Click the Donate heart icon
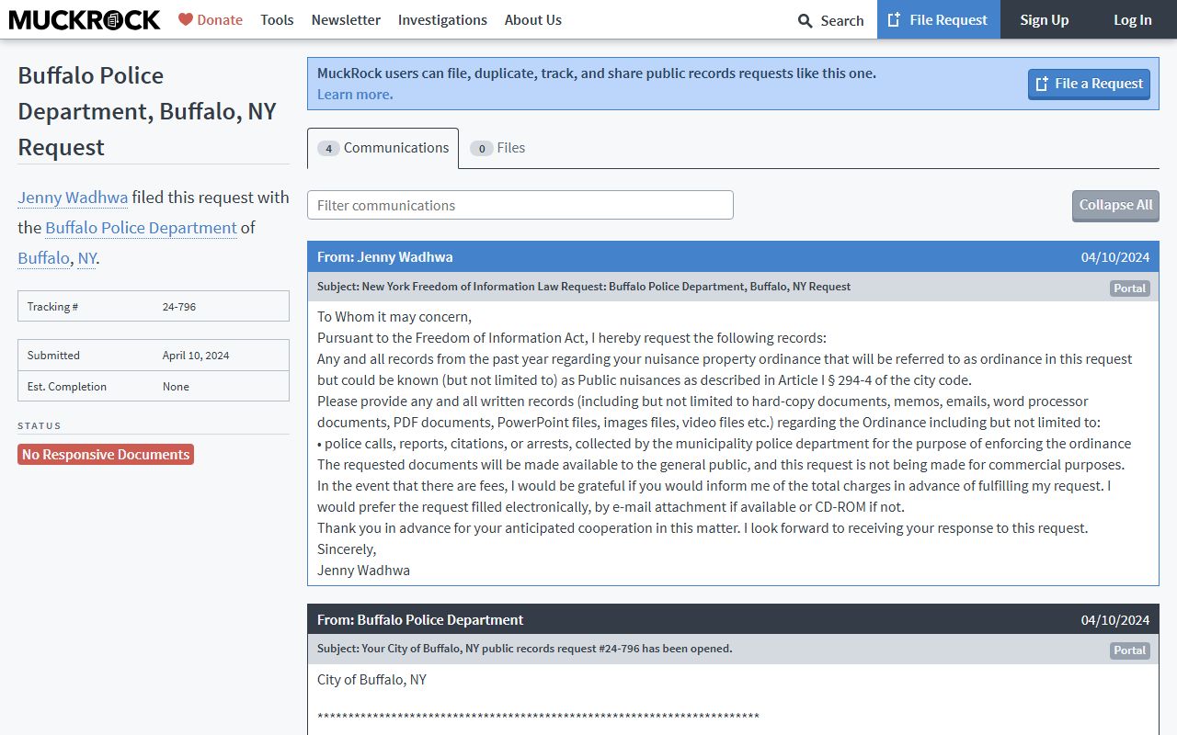 click(x=186, y=19)
